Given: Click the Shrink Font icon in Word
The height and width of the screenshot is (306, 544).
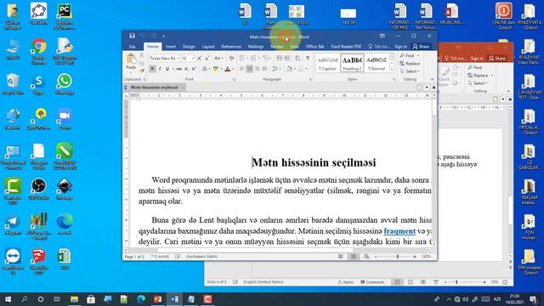Looking at the screenshot, I should coord(207,59).
